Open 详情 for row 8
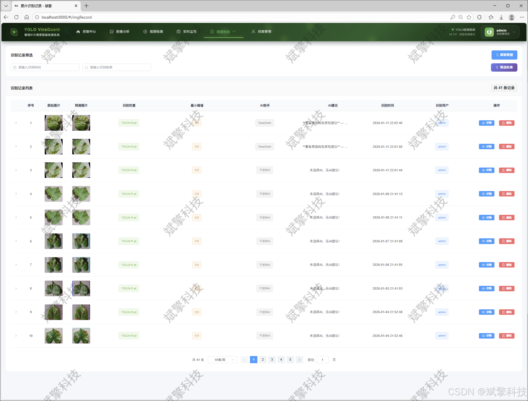The image size is (528, 401). 486,288
